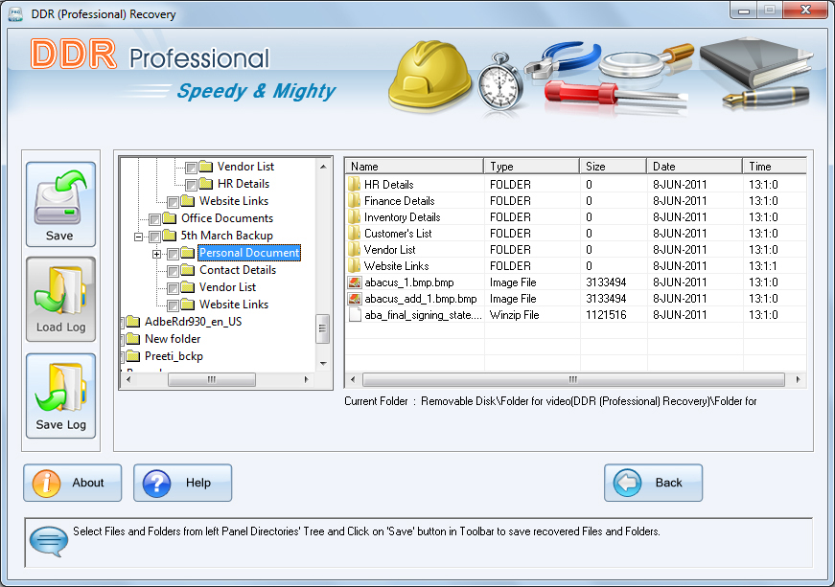The width and height of the screenshot is (835, 587).
Task: Click the 1121516 size value
Action: click(x=606, y=315)
